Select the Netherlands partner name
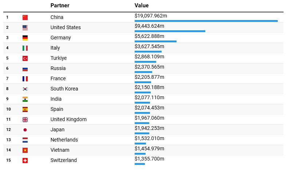This screenshot has height=170, width=289. pyautogui.click(x=64, y=140)
